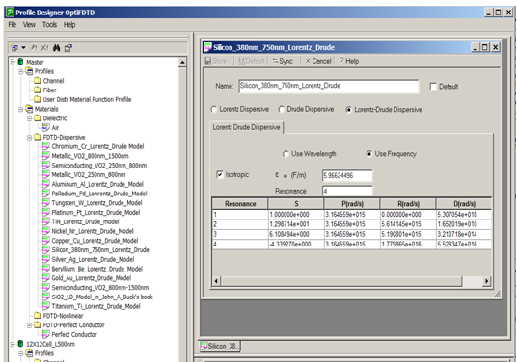Click the binoculars find icon
517x362 pixels.
(56, 48)
